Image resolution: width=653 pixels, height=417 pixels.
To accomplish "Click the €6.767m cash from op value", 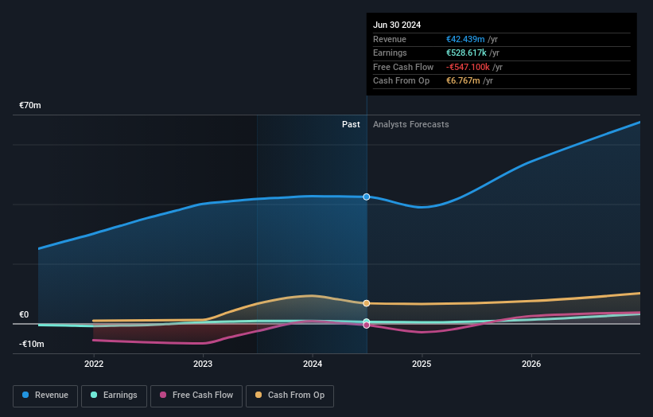I will 463,81.
